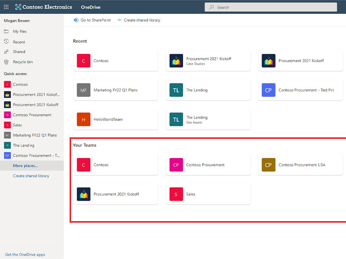Click the Your Teams heading
The width and height of the screenshot is (346, 259).
point(84,145)
